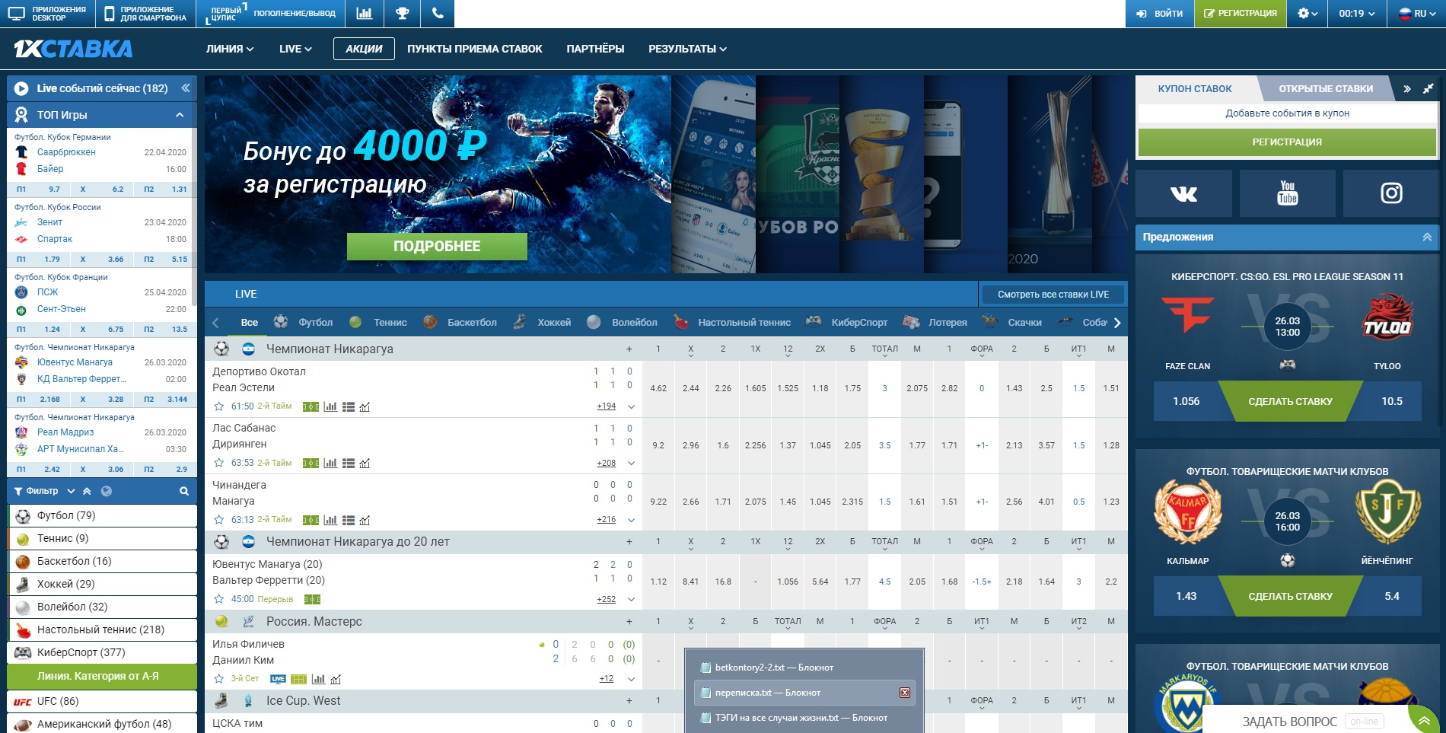The image size is (1446, 733).
Task: Switch to ОТКРЫТЫЕ СТАВКИ tab
Action: [x=1326, y=89]
